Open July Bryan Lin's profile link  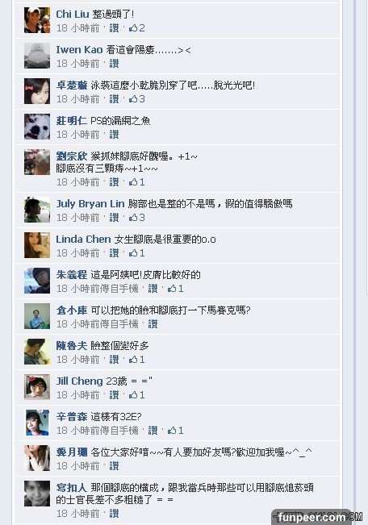coord(90,204)
